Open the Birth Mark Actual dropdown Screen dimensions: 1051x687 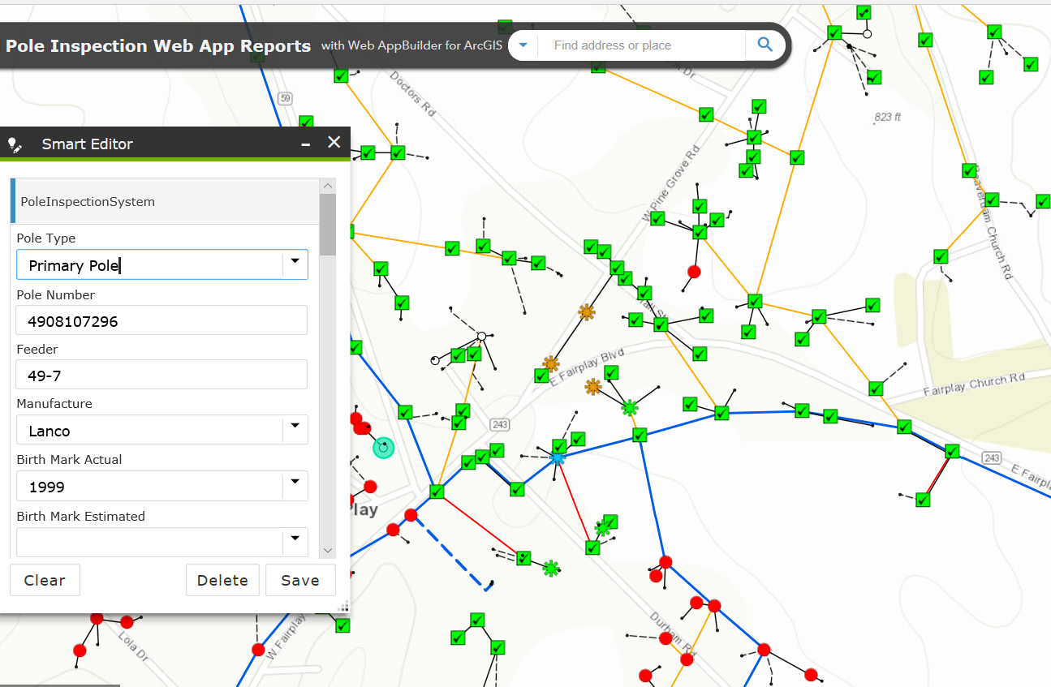pyautogui.click(x=295, y=486)
